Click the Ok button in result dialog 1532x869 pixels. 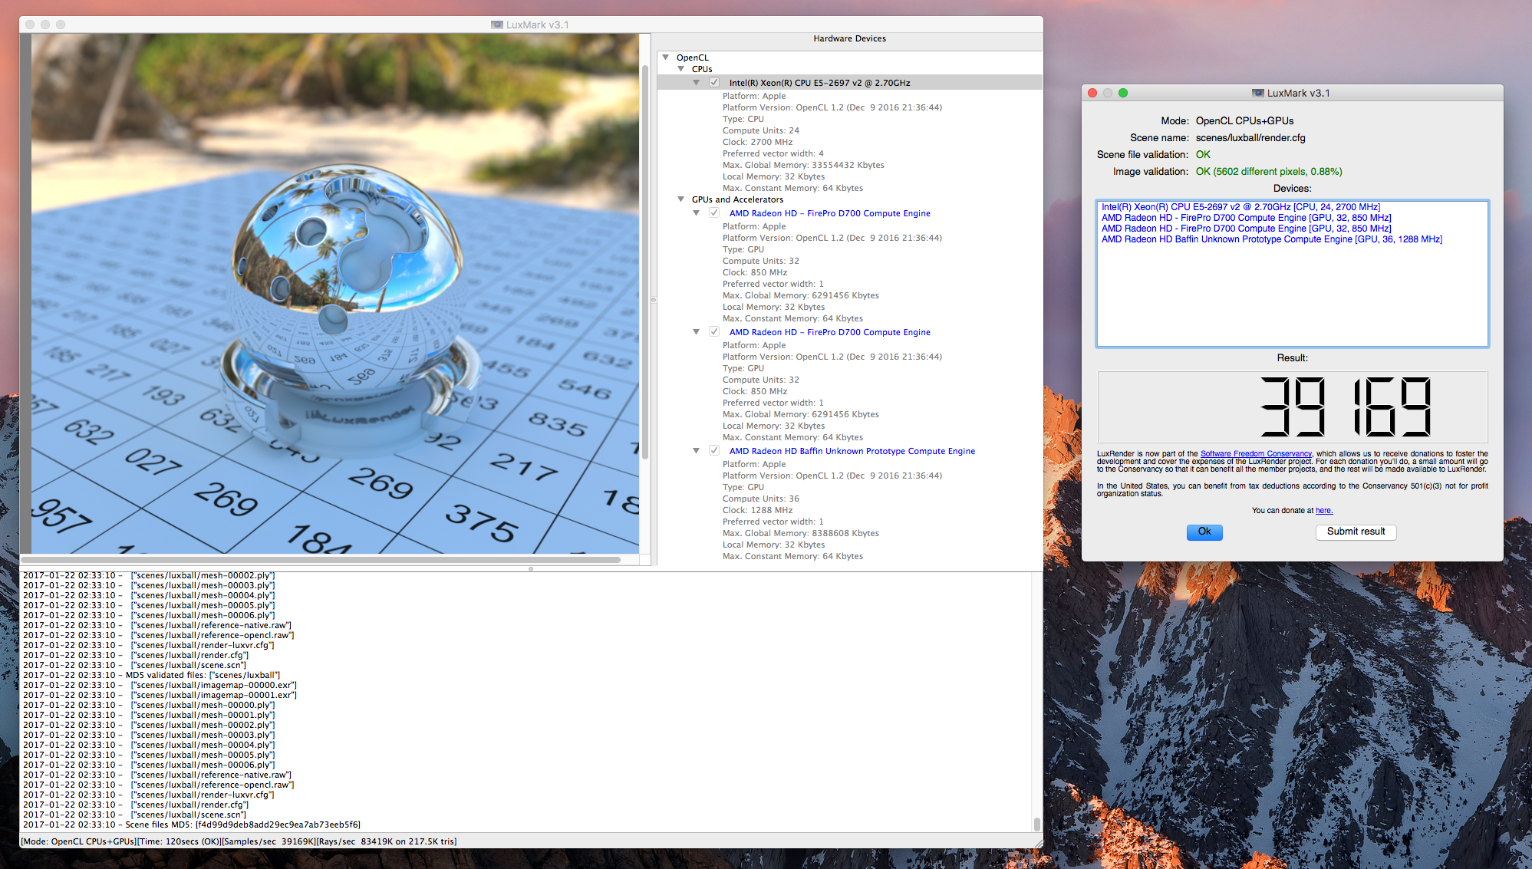(x=1204, y=532)
